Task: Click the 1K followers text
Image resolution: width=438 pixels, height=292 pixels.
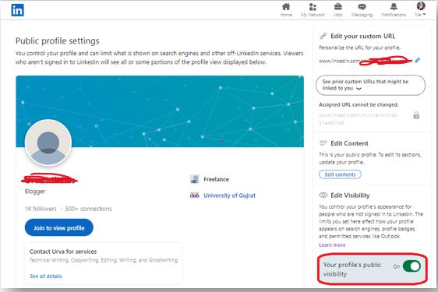Action: click(x=41, y=209)
